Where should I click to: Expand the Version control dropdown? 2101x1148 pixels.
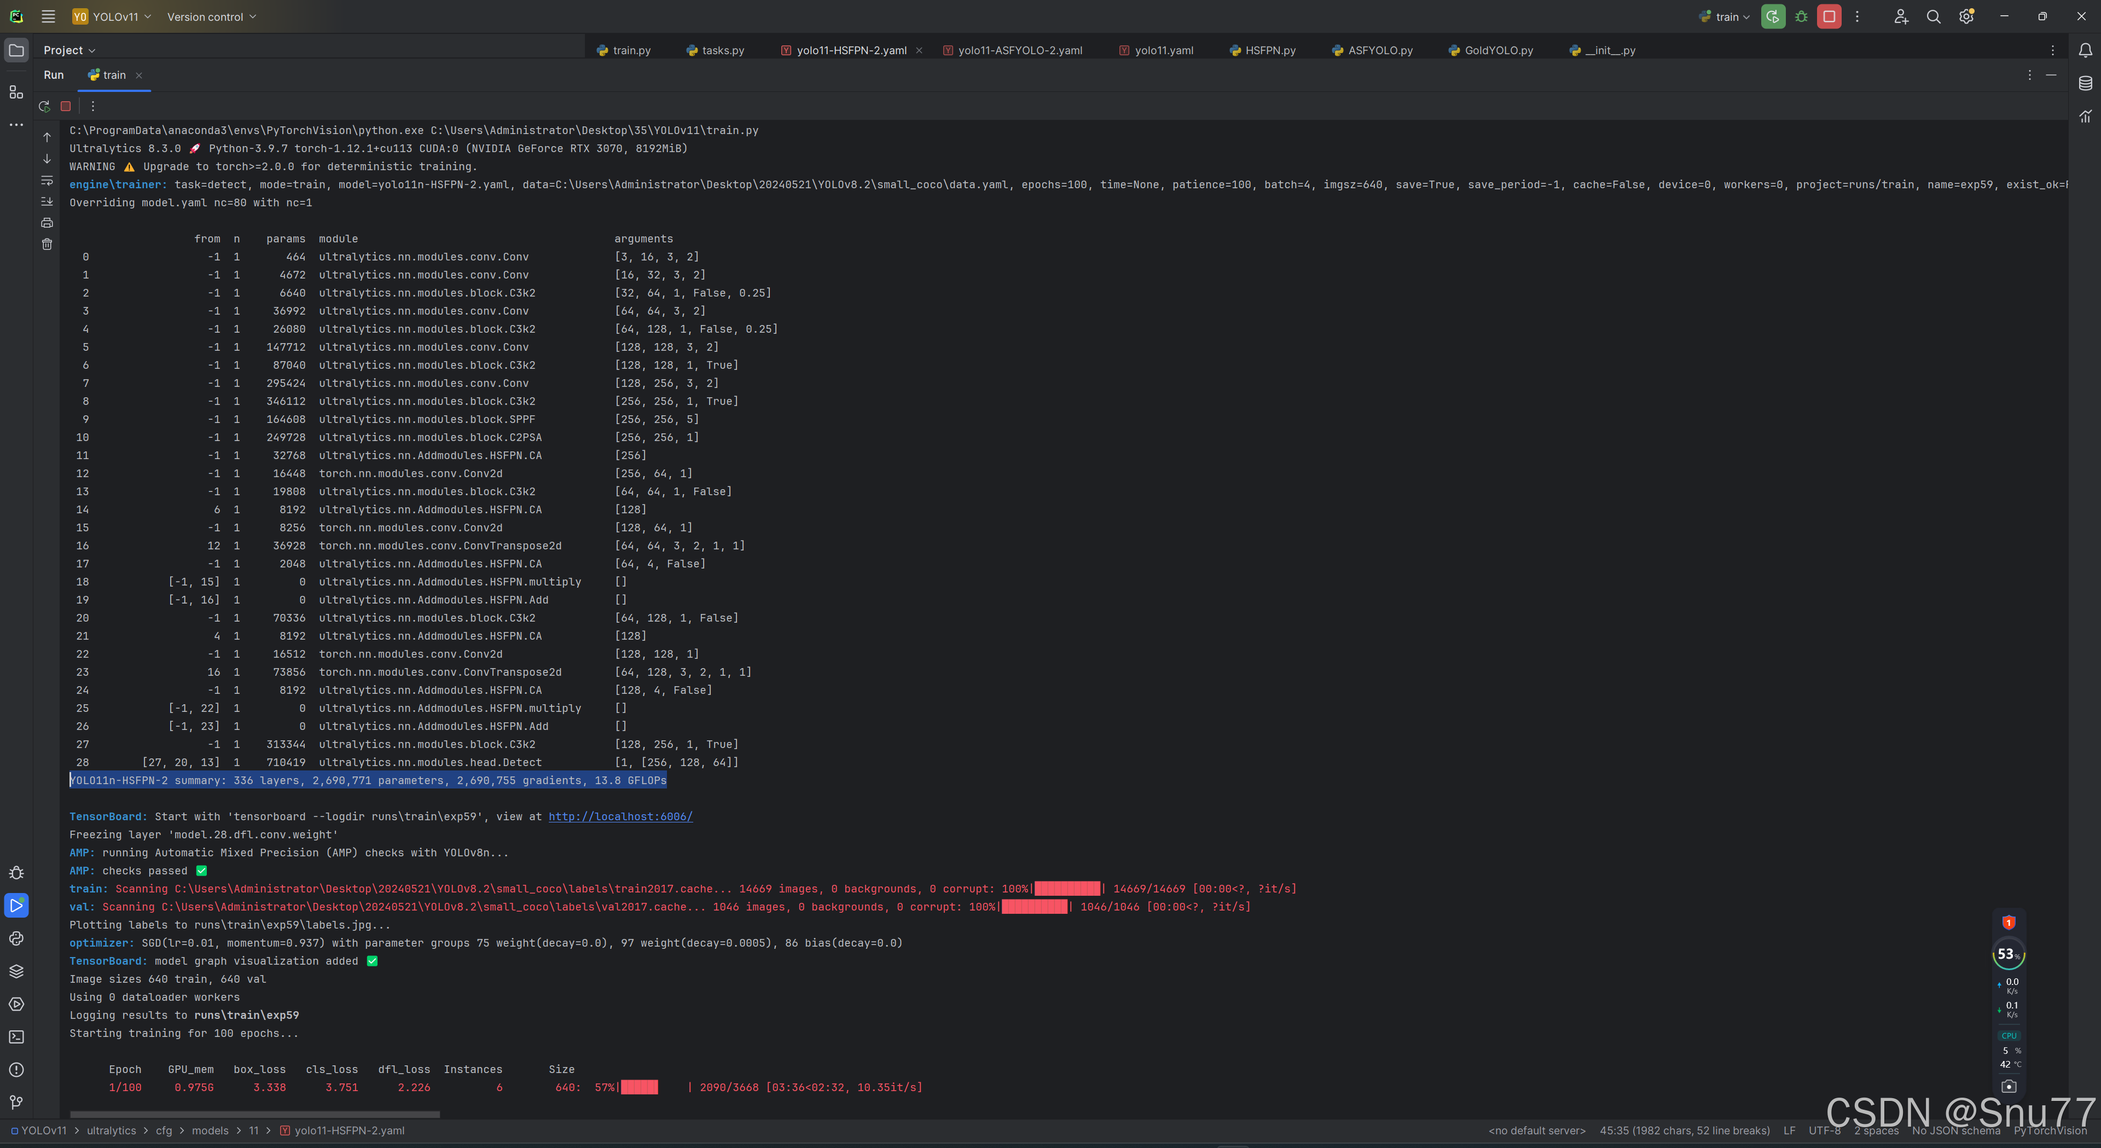(211, 16)
